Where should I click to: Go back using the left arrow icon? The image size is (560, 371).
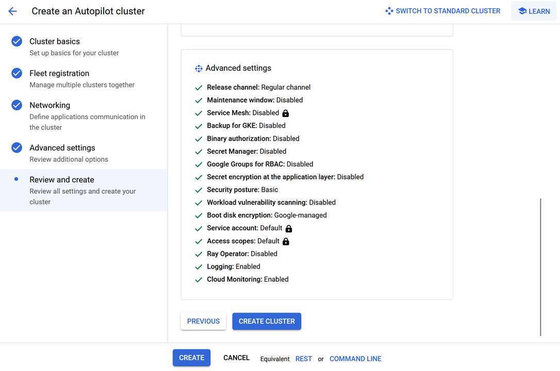pyautogui.click(x=12, y=11)
